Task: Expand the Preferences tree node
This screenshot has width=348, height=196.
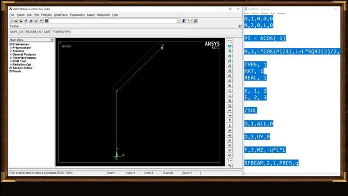Action: coord(11,45)
